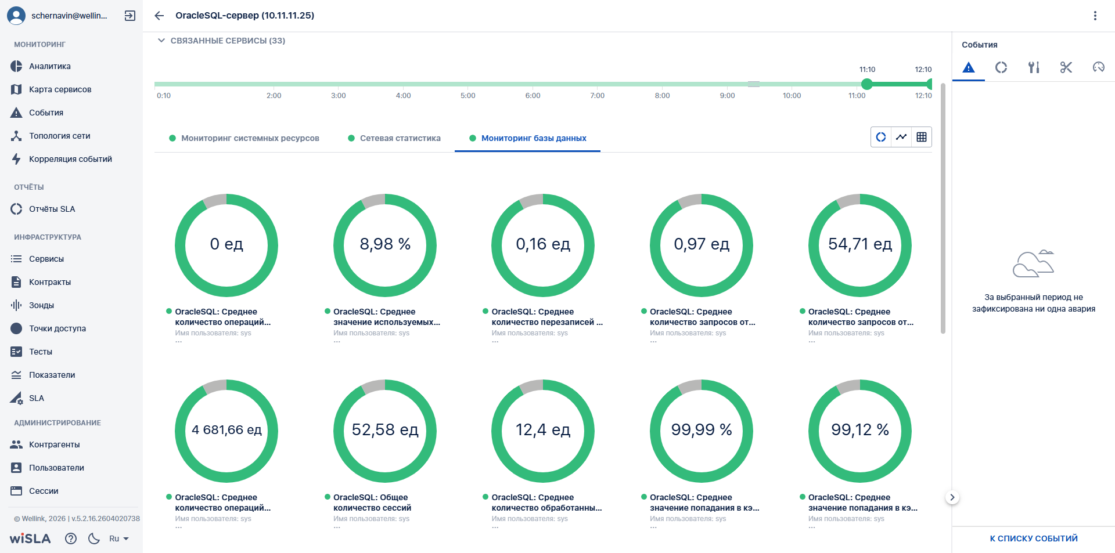Open Пользователи users item
Screen dimensions: 1115x553
pyautogui.click(x=71, y=468)
